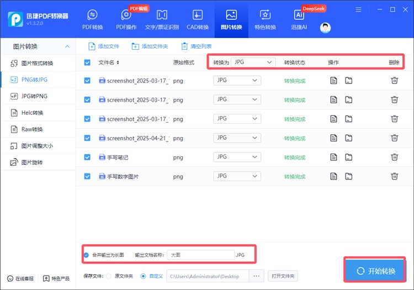The height and width of the screenshot is (290, 414).
Task: Open 迅捷AI with DeepSeek badge
Action: click(x=299, y=19)
